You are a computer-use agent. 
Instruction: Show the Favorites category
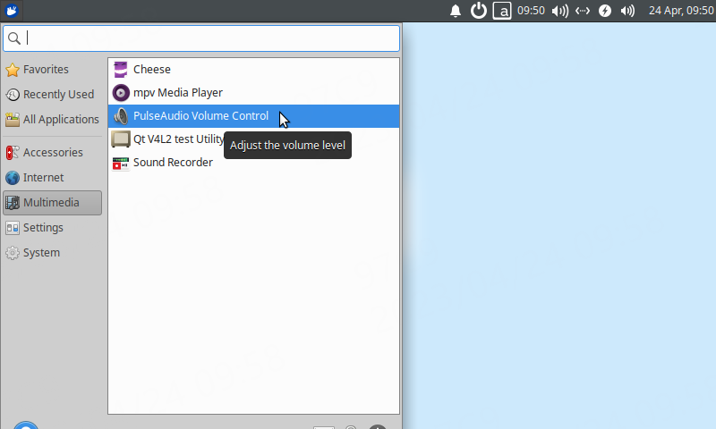click(x=52, y=70)
